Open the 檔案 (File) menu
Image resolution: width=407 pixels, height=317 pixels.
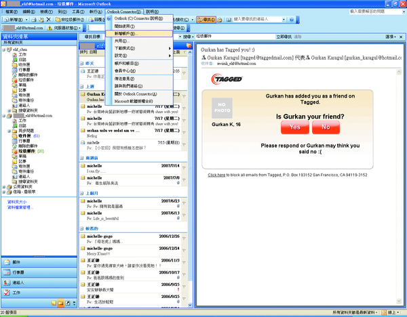pos(12,12)
